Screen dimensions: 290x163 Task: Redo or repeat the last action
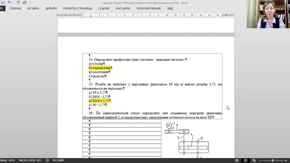(18, 3)
